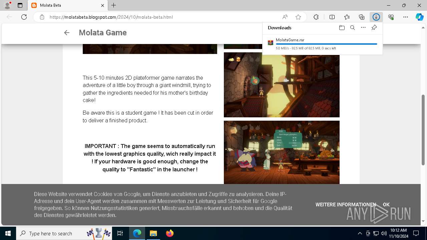Open network status tray icon
This screenshot has height=240, width=427.
(x=376, y=233)
